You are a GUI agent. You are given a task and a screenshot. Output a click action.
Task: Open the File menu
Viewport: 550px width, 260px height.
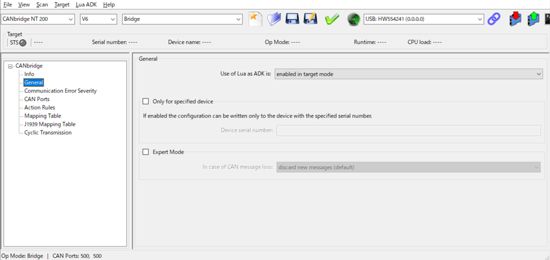click(x=7, y=5)
